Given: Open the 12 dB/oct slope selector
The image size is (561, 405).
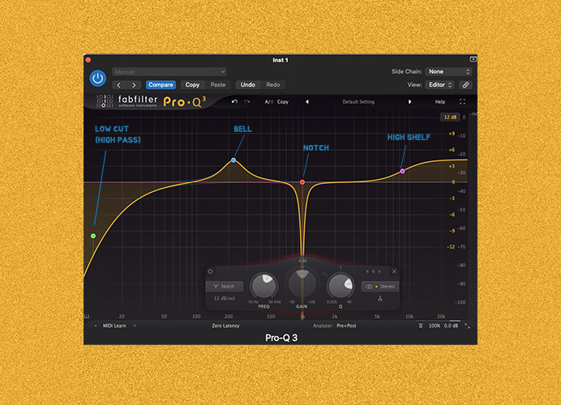Looking at the screenshot, I should (225, 298).
